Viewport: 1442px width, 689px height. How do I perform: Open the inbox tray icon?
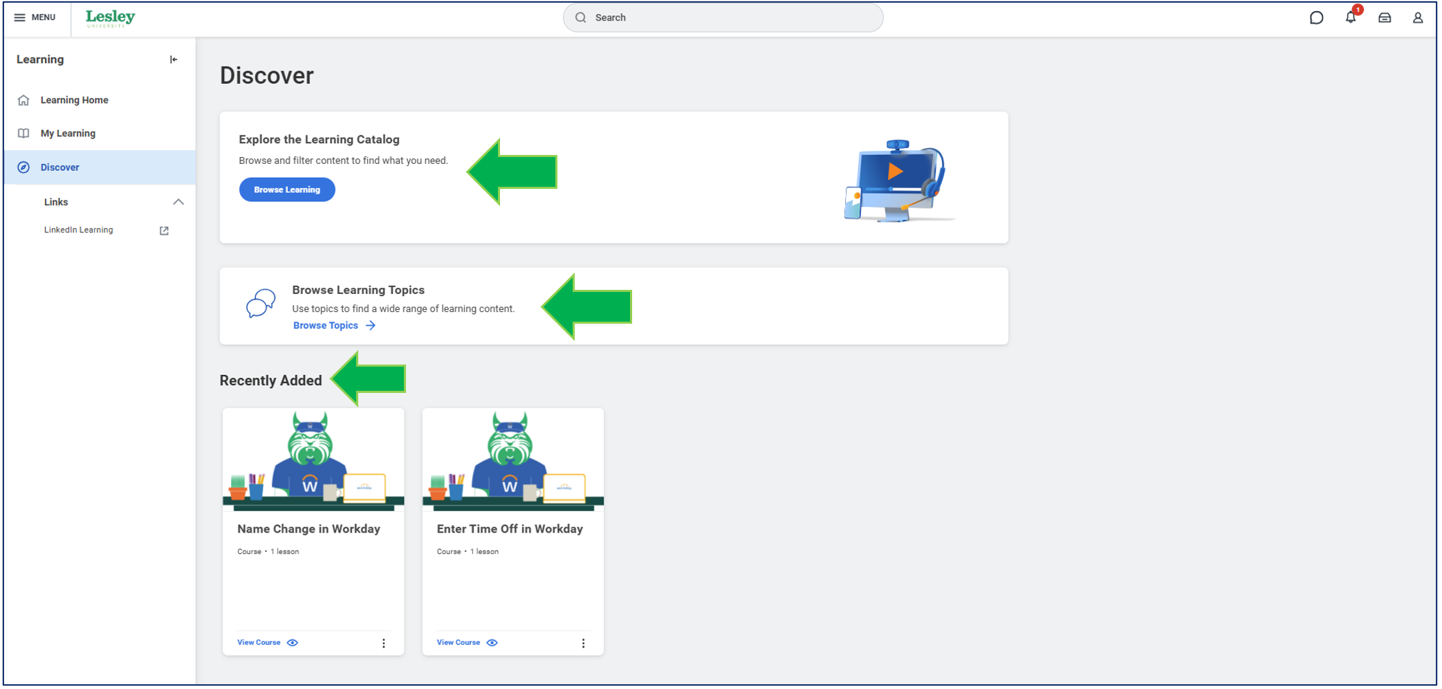pos(1385,18)
